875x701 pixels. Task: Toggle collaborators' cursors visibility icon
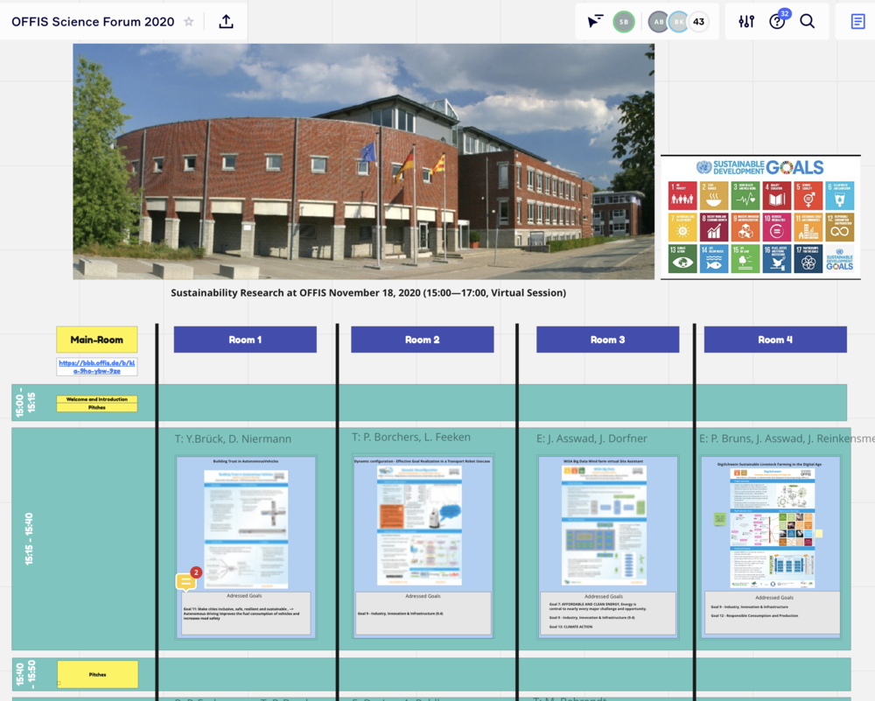pyautogui.click(x=595, y=22)
